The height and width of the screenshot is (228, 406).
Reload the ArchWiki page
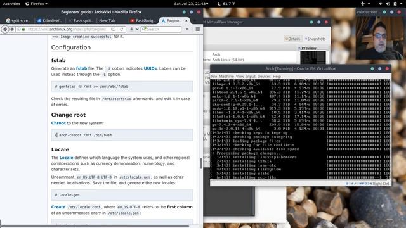coord(121,29)
